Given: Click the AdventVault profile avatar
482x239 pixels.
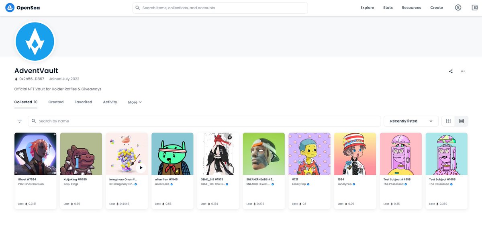Looking at the screenshot, I should tap(35, 42).
